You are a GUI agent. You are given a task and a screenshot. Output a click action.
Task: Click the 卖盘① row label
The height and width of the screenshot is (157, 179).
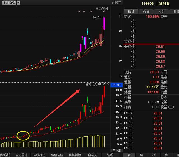point(130,41)
